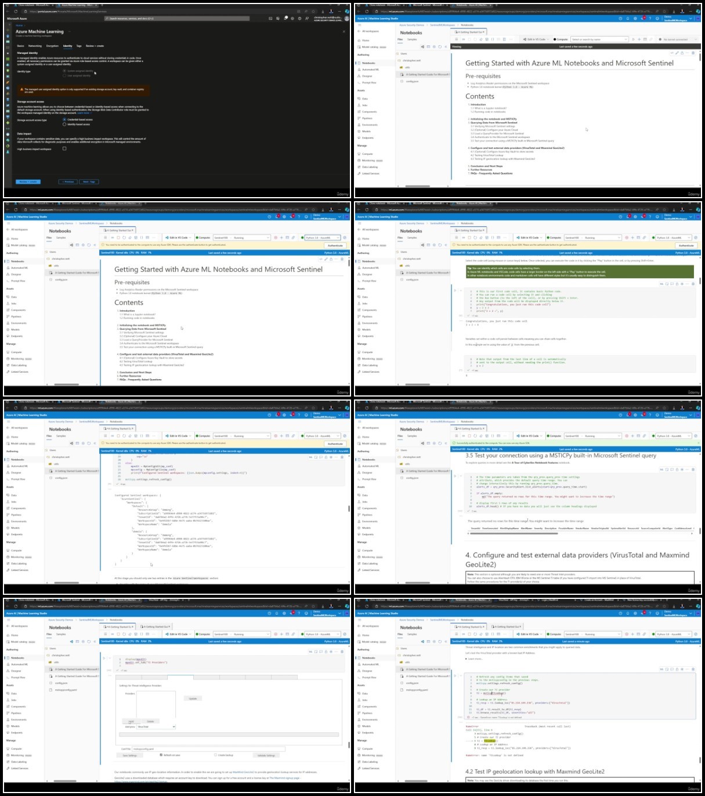Switch to the Networking tab
The width and height of the screenshot is (705, 796).
point(35,46)
